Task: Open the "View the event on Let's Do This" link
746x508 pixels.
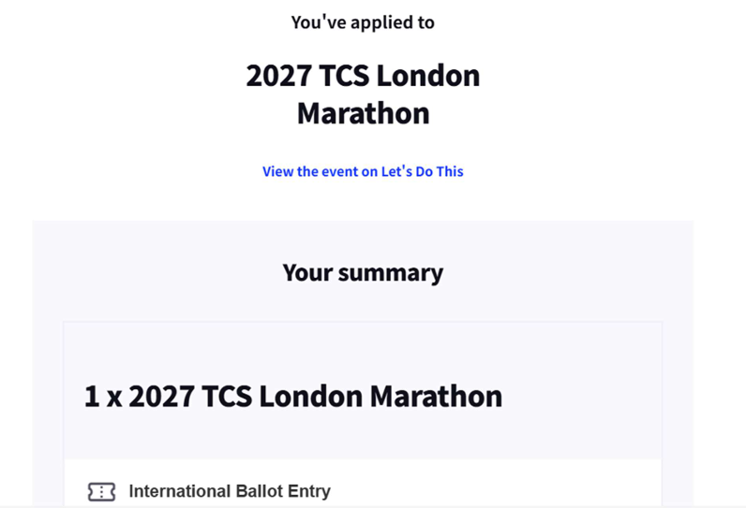Action: (x=363, y=171)
